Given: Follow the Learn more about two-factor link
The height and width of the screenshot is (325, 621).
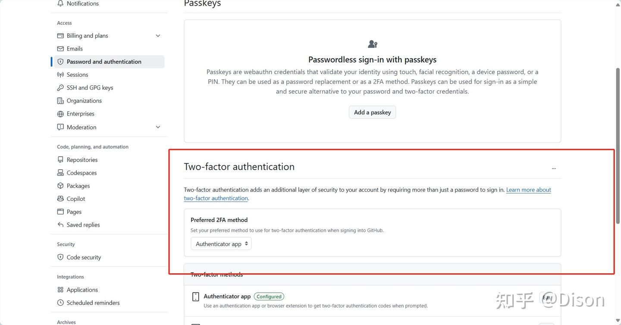Looking at the screenshot, I should pyautogui.click(x=528, y=190).
